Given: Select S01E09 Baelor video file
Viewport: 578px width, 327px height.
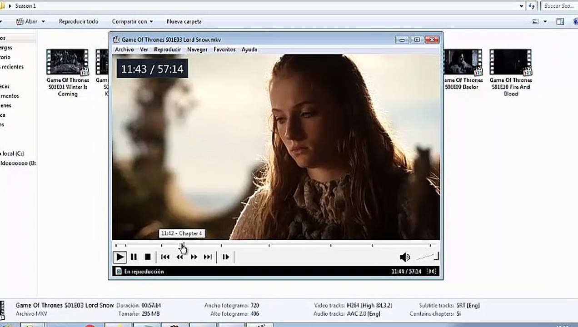Looking at the screenshot, I should tap(463, 69).
